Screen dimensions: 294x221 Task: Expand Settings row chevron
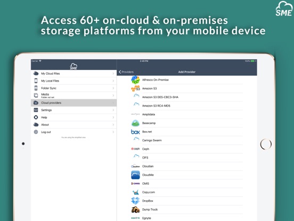click(x=113, y=110)
